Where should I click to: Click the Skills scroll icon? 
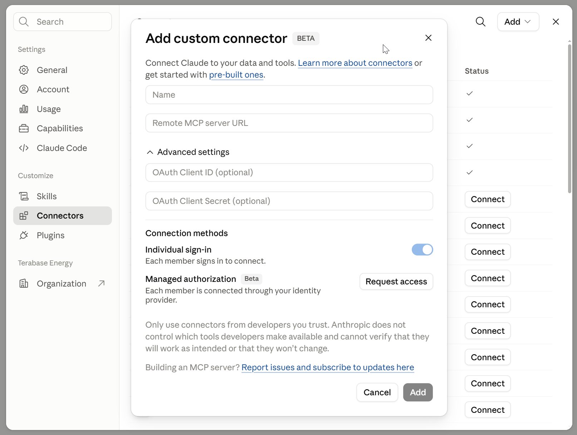24,196
